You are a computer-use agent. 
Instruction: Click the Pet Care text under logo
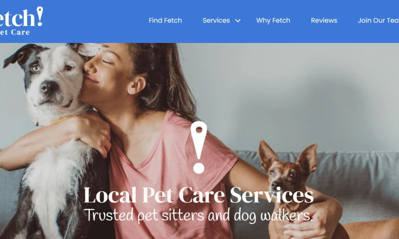point(15,32)
